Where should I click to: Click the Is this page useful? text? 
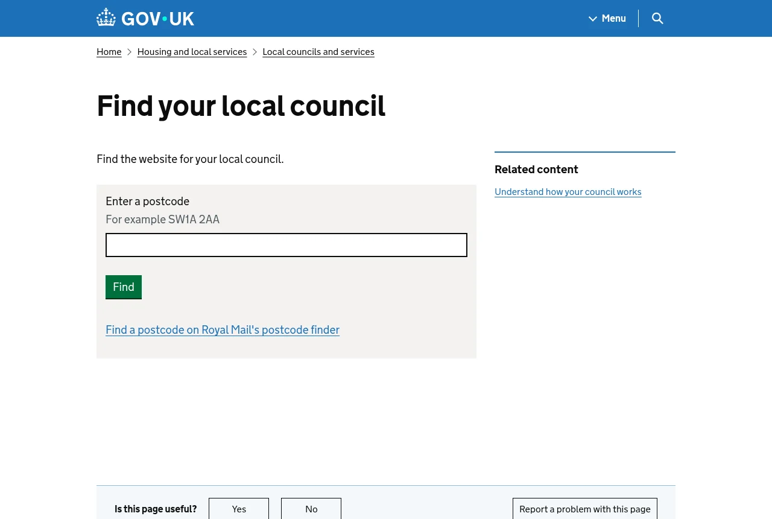(156, 509)
